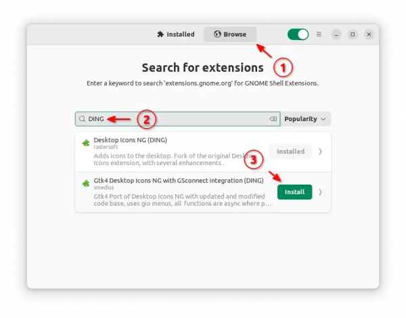Select the Desktop Icons NG (DING) title
Viewport: 406px width, 318px height.
(x=130, y=140)
